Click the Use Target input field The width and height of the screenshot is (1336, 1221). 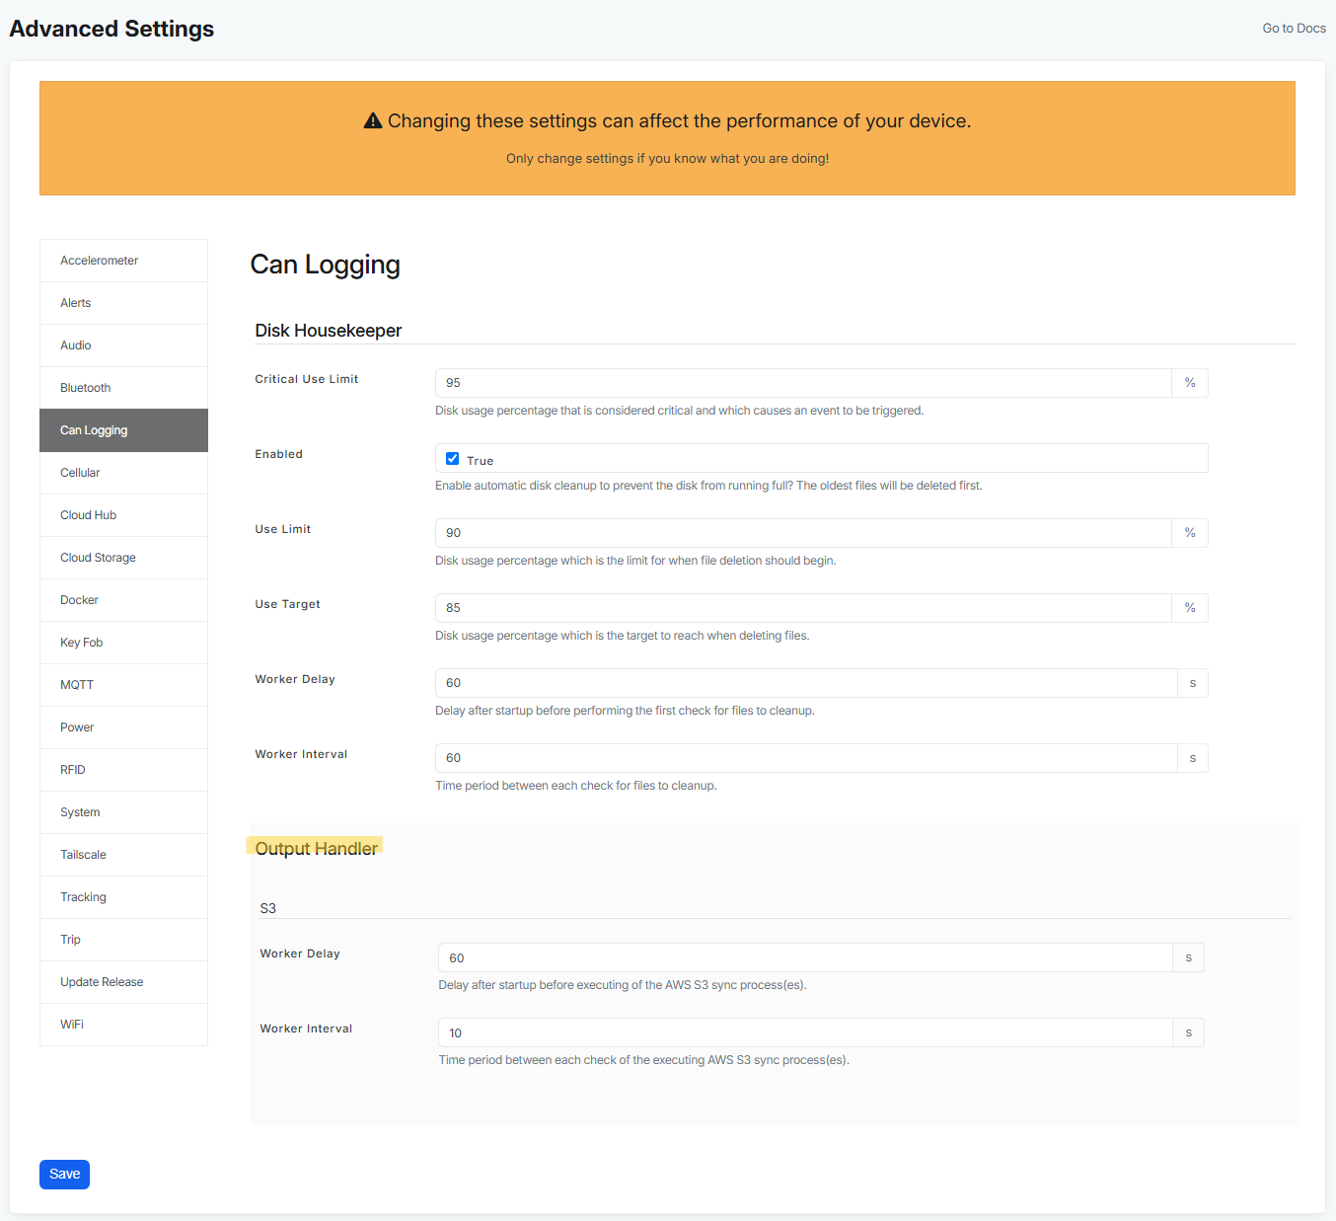[803, 608]
